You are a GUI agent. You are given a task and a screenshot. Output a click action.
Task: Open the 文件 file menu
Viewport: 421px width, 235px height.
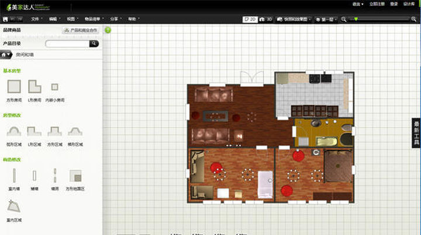(x=36, y=19)
